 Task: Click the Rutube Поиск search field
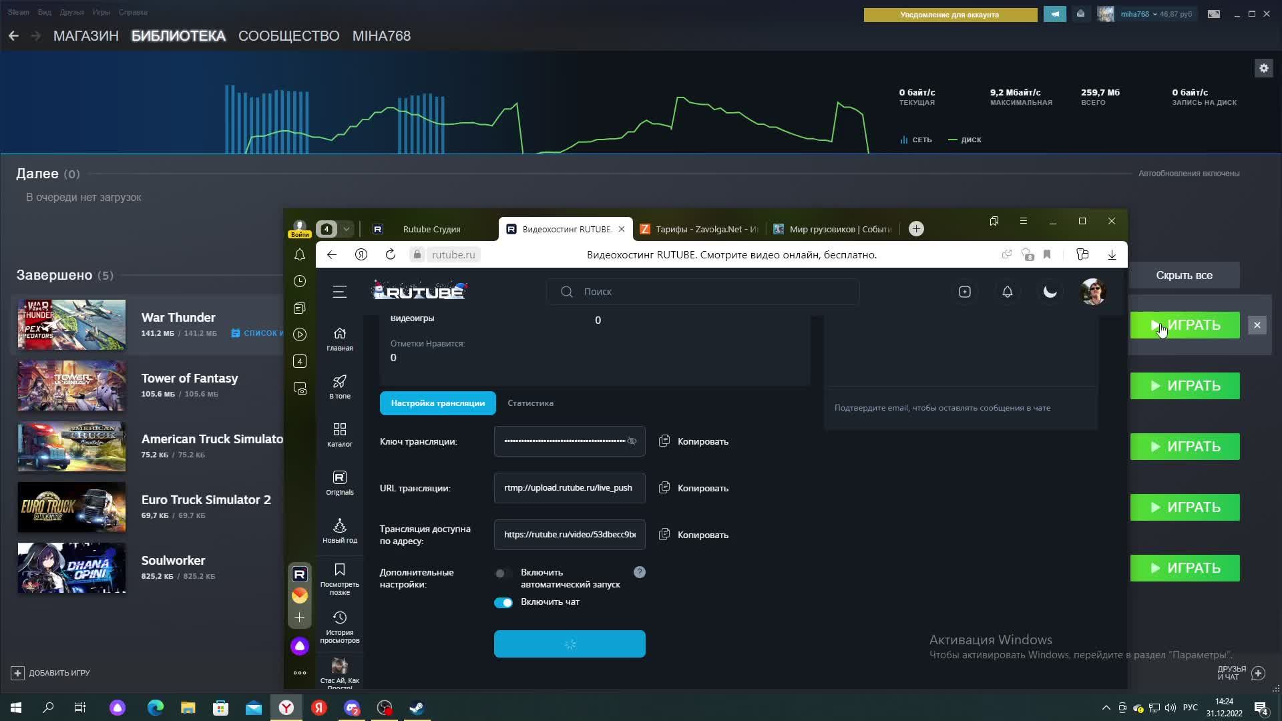(x=701, y=292)
